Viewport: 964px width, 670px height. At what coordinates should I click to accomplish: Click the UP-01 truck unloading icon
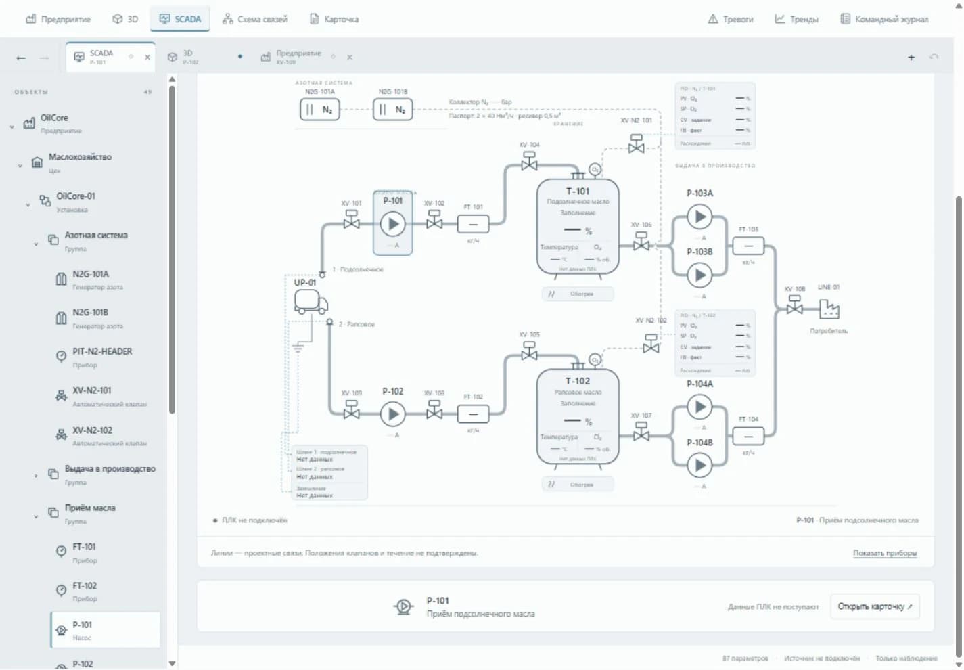point(311,301)
